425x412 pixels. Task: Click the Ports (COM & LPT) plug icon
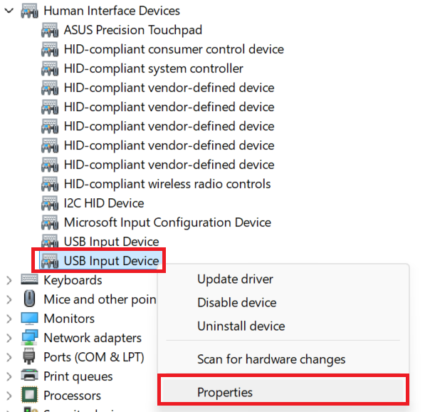coord(29,356)
